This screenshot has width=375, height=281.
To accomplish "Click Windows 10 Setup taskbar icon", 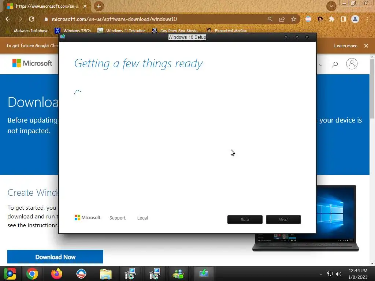I will tap(204, 273).
